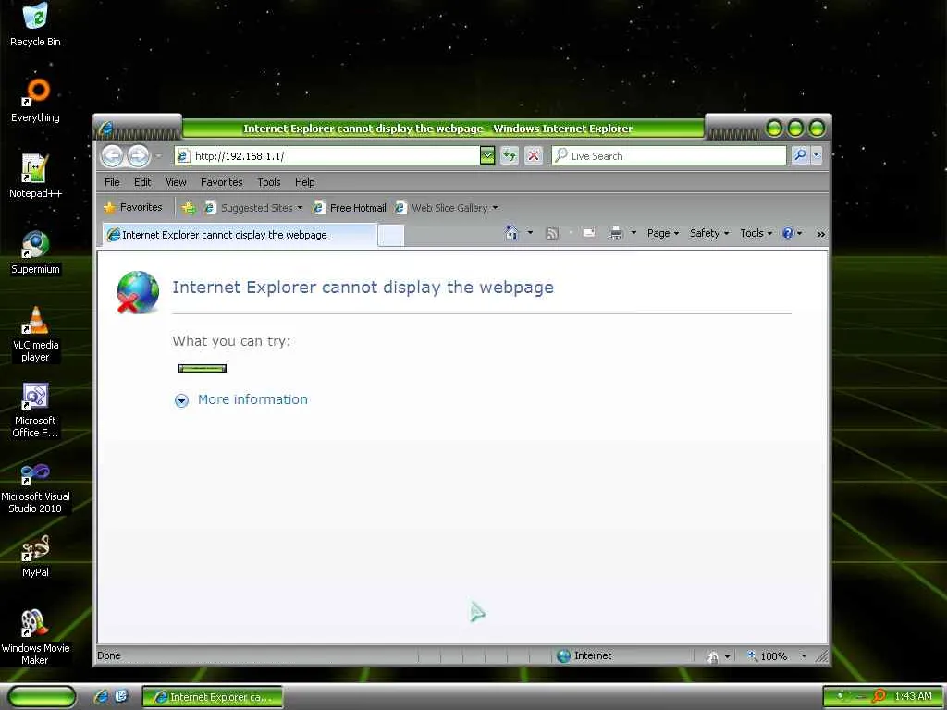Open the Help menu
The image size is (947, 710).
pyautogui.click(x=305, y=182)
